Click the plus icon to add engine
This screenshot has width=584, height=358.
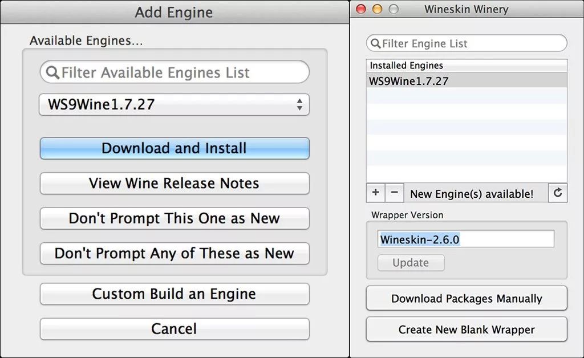coord(375,193)
